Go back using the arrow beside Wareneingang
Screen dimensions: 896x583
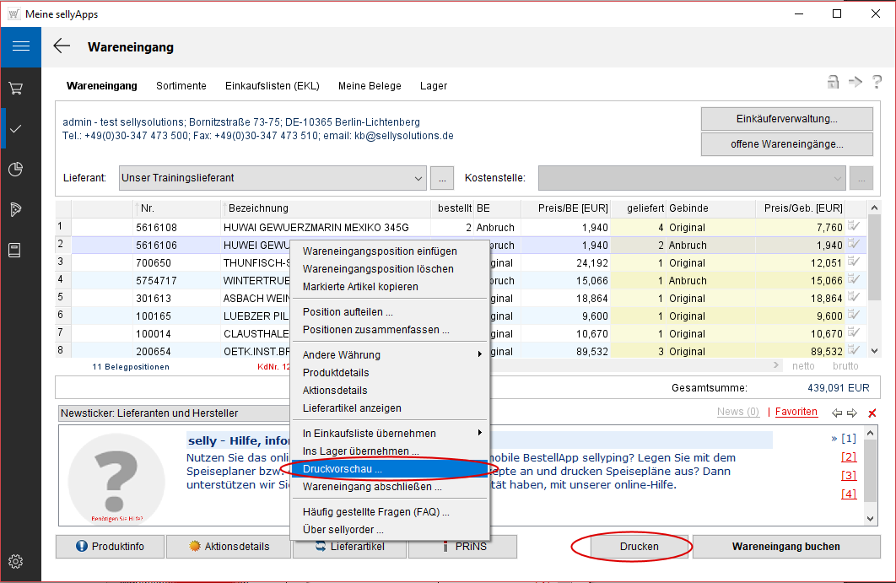click(x=62, y=46)
